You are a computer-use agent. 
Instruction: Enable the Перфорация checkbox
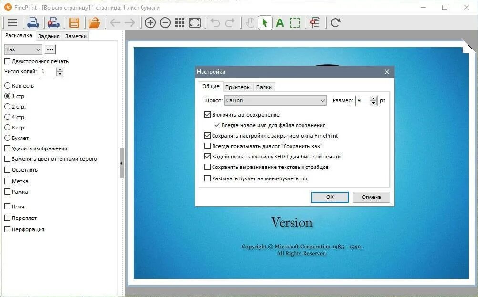tap(8, 229)
